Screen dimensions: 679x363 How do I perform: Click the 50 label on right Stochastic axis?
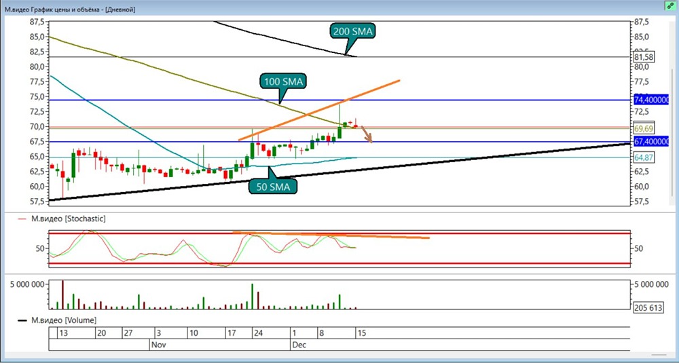(x=638, y=248)
